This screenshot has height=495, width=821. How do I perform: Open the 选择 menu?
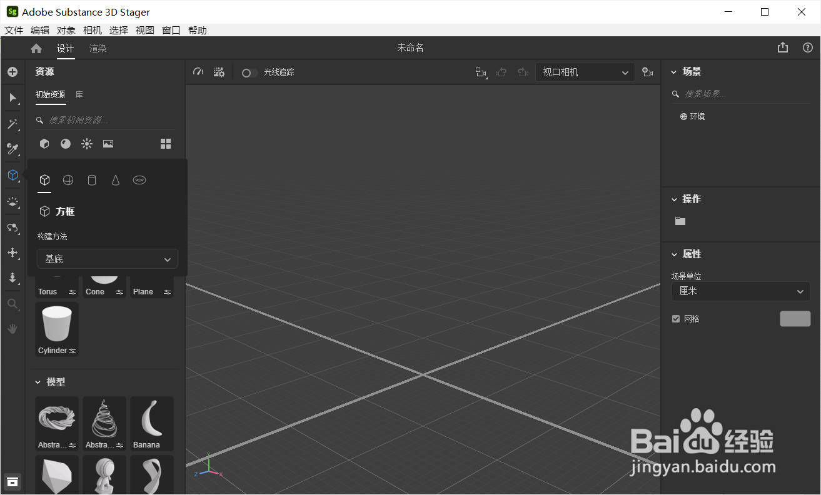(119, 30)
